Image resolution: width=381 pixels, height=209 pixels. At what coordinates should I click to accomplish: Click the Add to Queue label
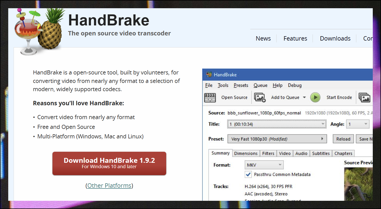(x=285, y=98)
